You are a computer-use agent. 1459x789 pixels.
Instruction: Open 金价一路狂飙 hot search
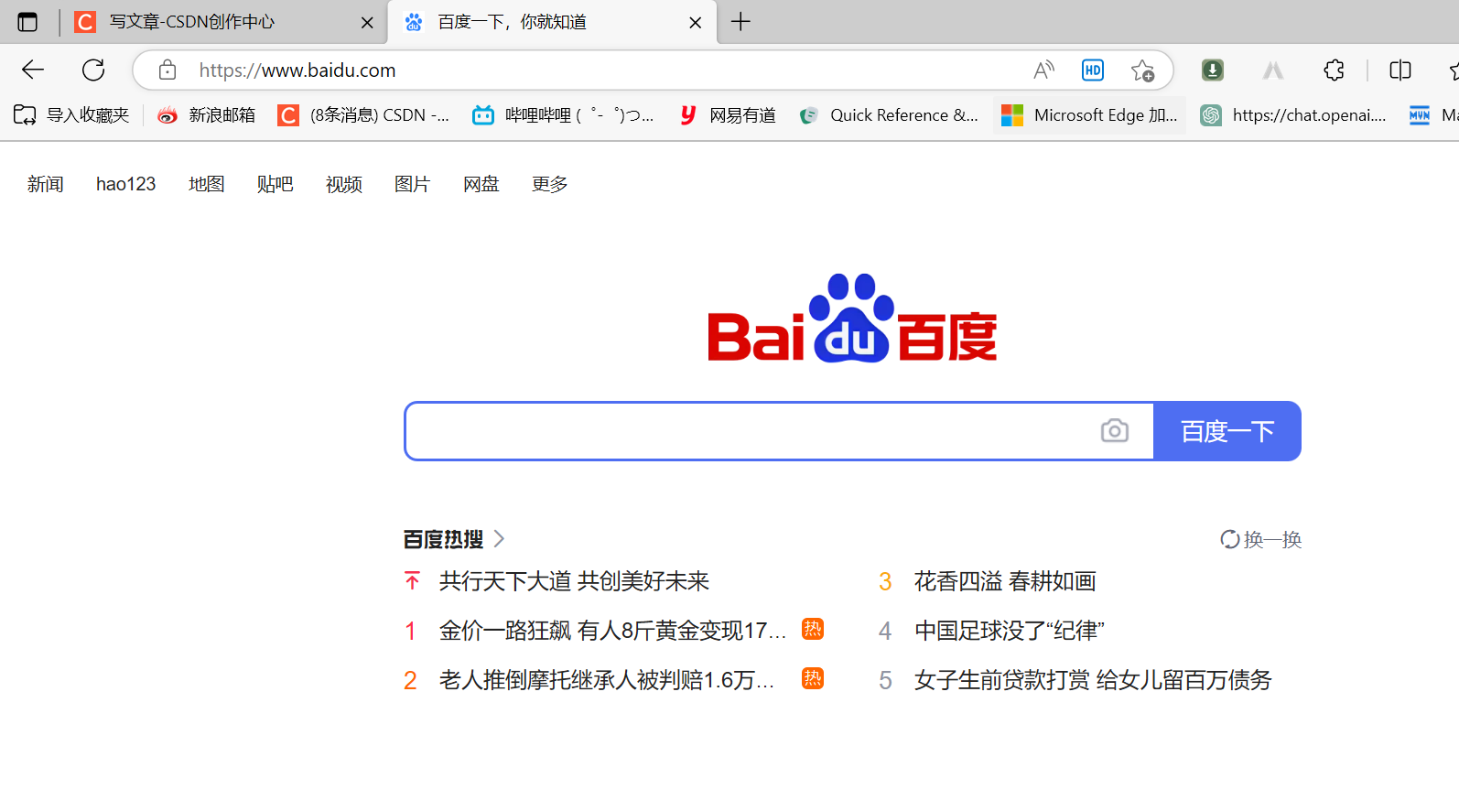(x=612, y=631)
